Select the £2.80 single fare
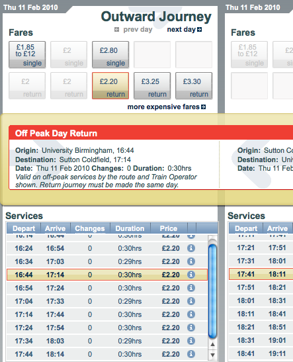Viewport: 293px width, 362px height. click(110, 55)
